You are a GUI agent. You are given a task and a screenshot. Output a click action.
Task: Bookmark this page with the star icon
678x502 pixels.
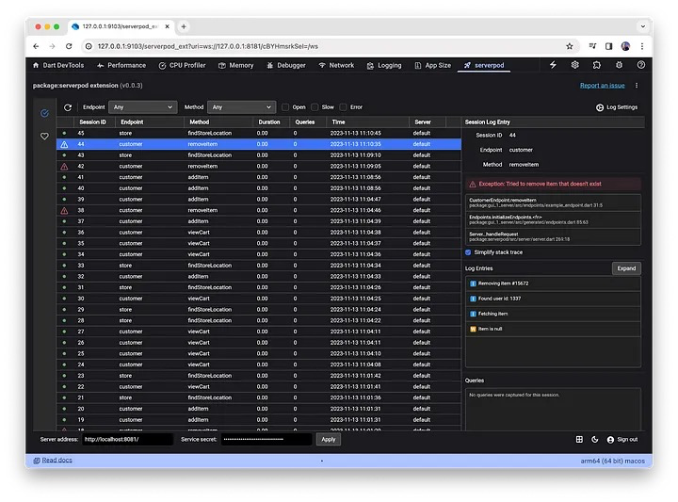pyautogui.click(x=570, y=46)
